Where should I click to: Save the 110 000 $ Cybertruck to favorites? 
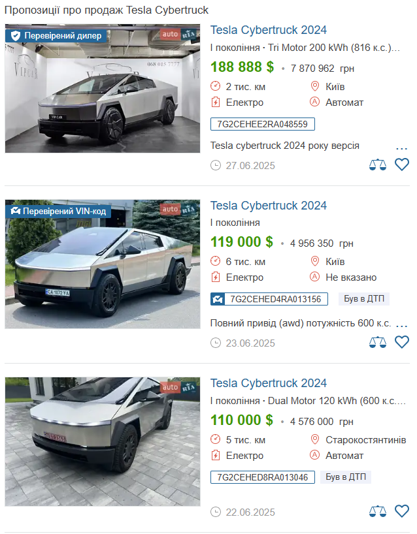pos(402,511)
